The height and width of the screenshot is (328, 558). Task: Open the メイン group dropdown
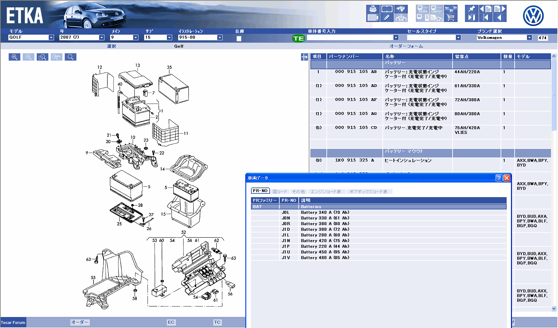[136, 38]
